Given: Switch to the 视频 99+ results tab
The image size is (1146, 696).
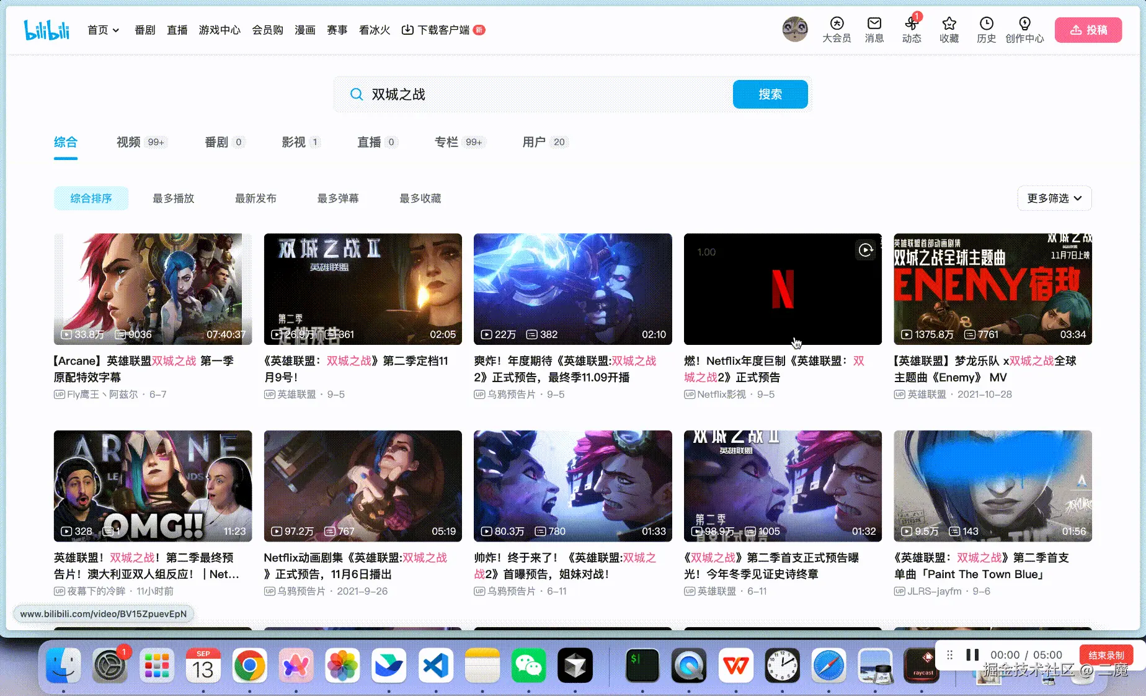Looking at the screenshot, I should [x=141, y=142].
